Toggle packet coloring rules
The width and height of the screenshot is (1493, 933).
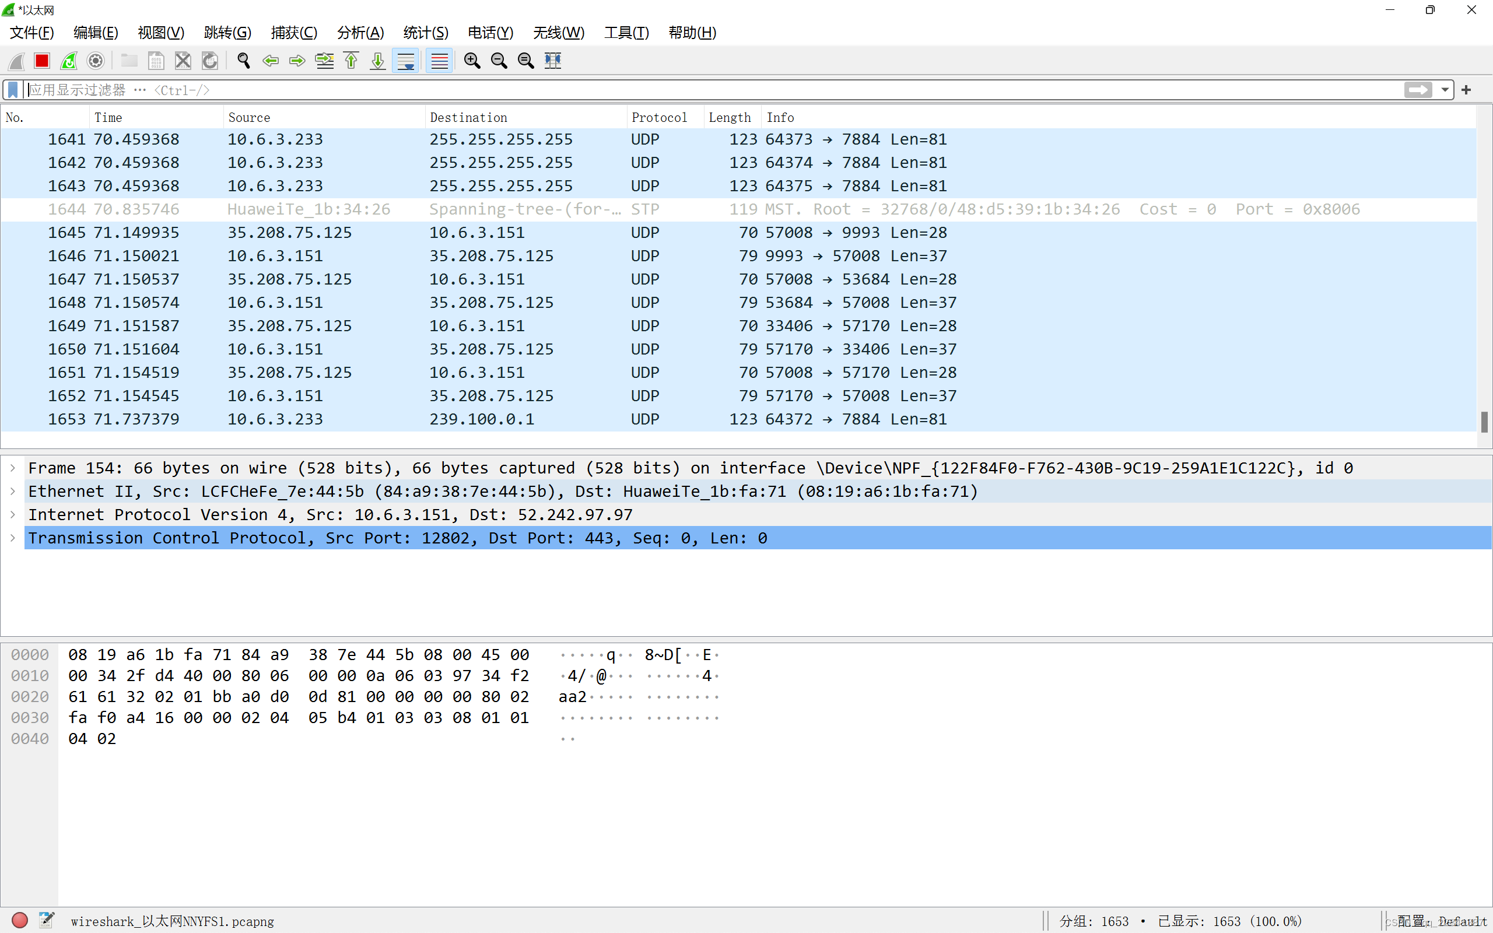[x=439, y=61]
